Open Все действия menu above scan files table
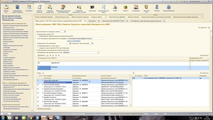This screenshot has height=120, width=213. (205, 73)
